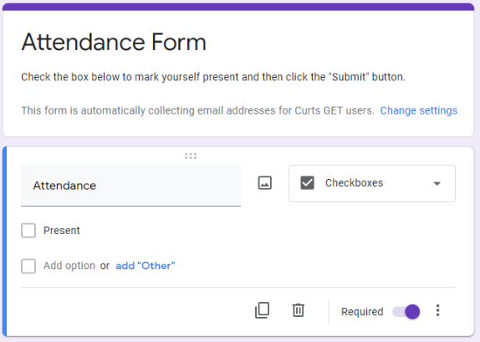Click the checkmark icon in question type box
The image size is (480, 342).
click(307, 183)
